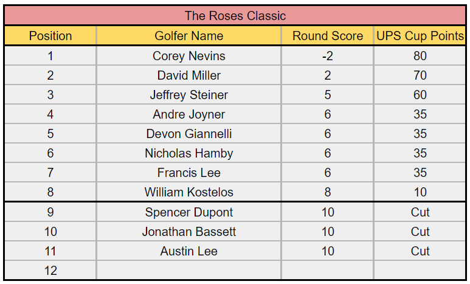This screenshot has height=284, width=470.
Task: Click the round score of -2
Action: coord(328,56)
